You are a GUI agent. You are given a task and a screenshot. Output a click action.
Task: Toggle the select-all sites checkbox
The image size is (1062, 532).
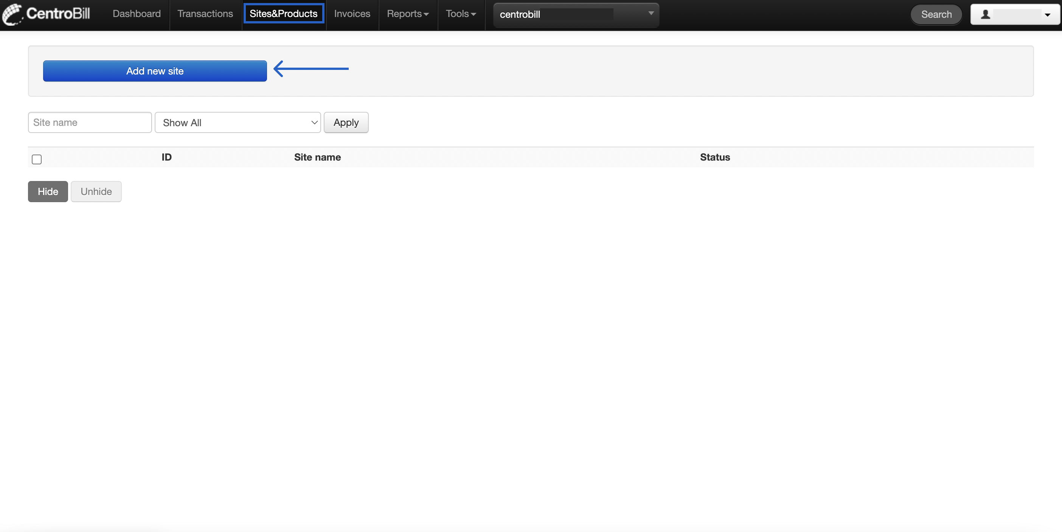37,159
